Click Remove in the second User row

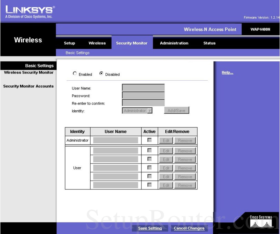pos(185,159)
